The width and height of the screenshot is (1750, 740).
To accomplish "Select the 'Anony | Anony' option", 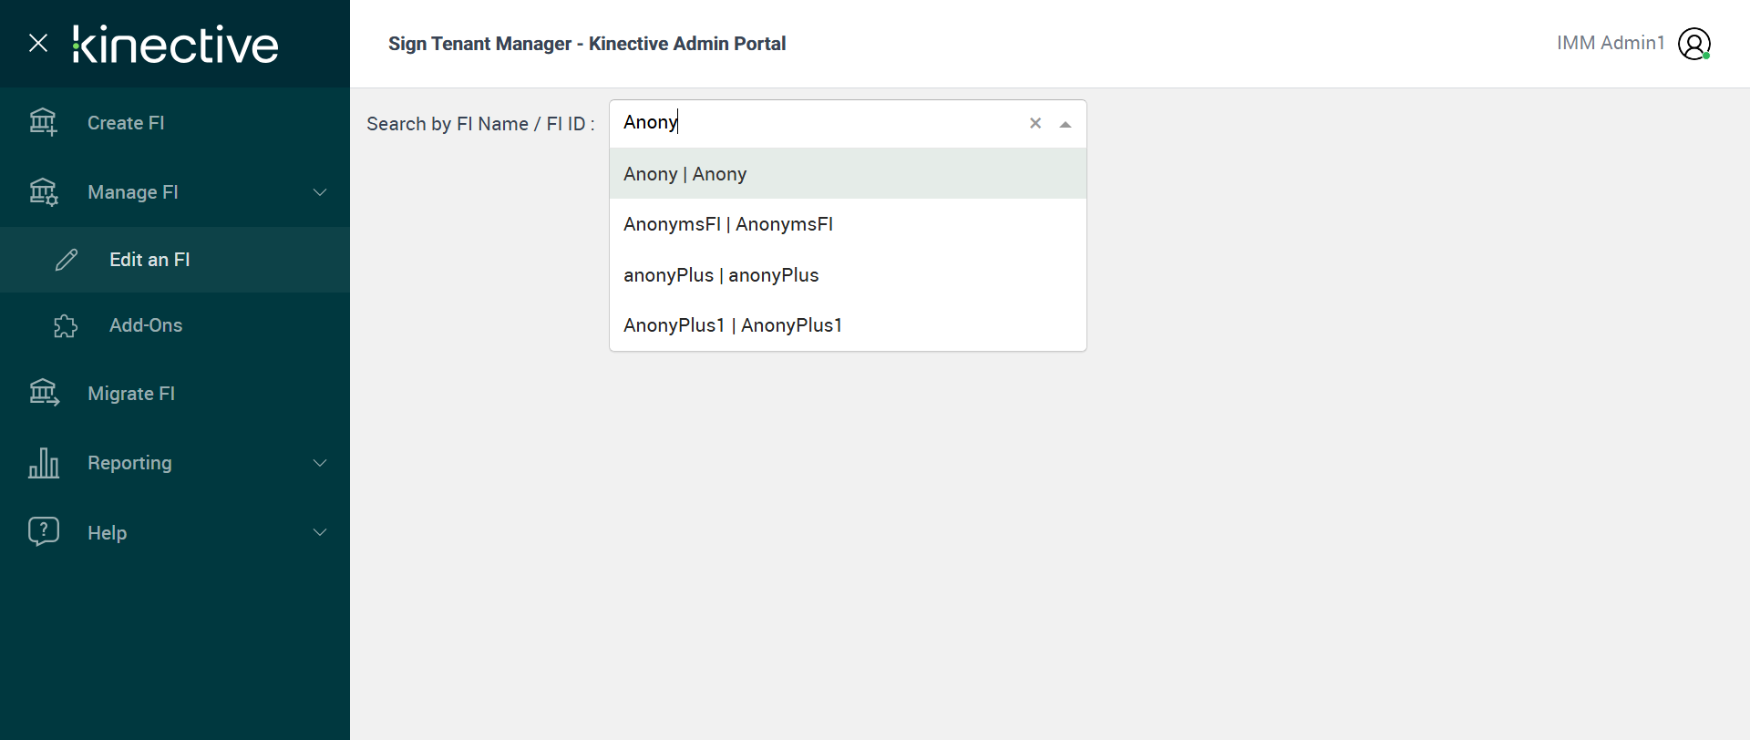I will (685, 174).
